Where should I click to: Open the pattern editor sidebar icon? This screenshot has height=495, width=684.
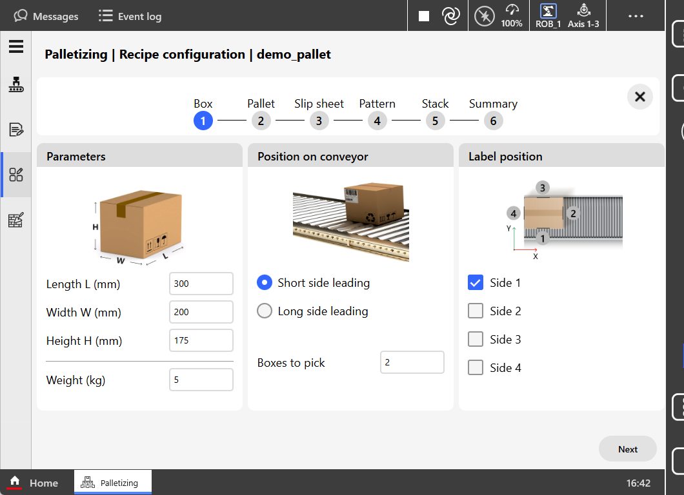(16, 220)
